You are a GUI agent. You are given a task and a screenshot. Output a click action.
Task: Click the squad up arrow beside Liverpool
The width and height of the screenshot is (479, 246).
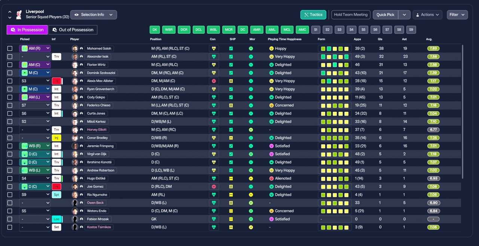pos(10,12)
